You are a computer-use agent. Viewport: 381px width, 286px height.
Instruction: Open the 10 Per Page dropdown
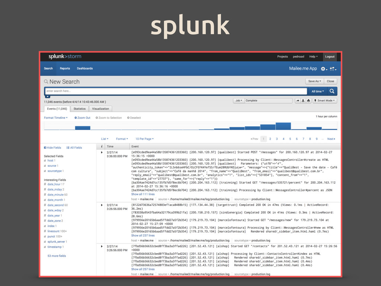click(144, 139)
